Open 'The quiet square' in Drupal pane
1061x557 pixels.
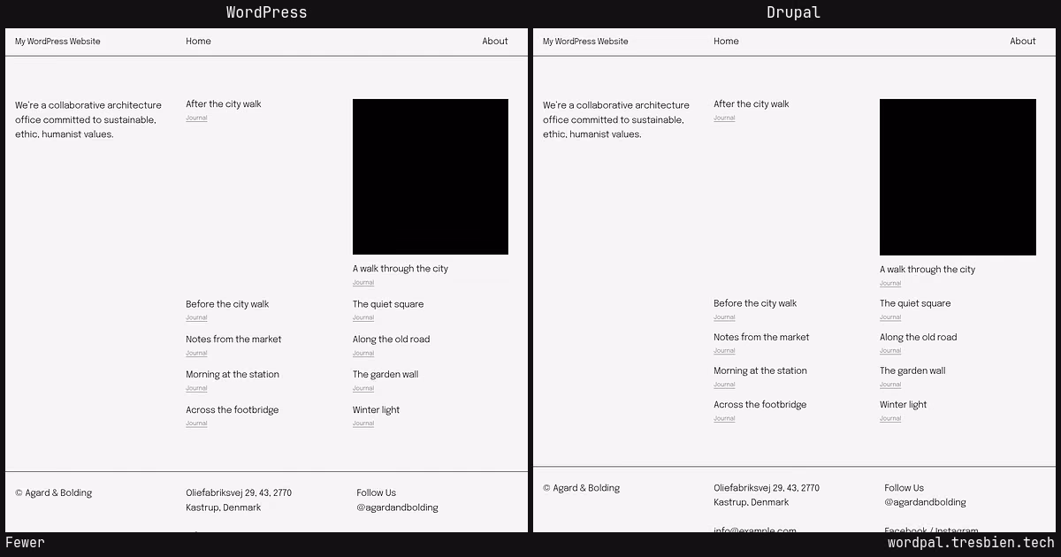(x=915, y=303)
